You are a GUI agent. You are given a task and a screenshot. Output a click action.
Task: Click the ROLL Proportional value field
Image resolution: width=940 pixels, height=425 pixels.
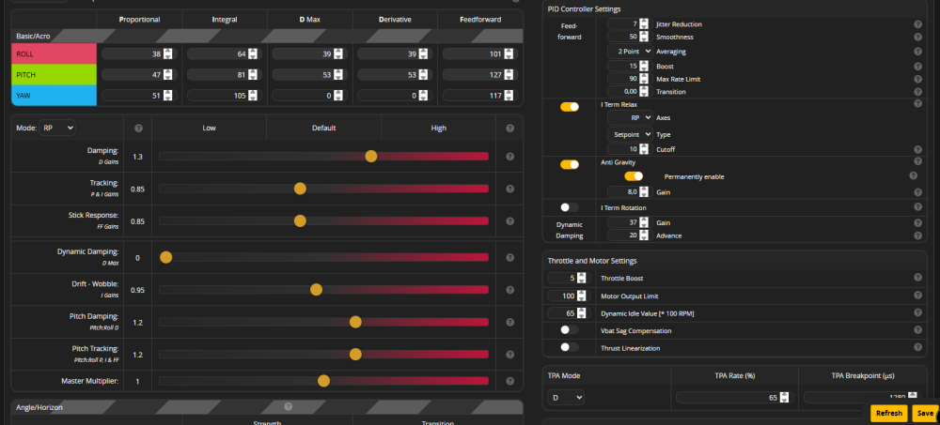132,53
